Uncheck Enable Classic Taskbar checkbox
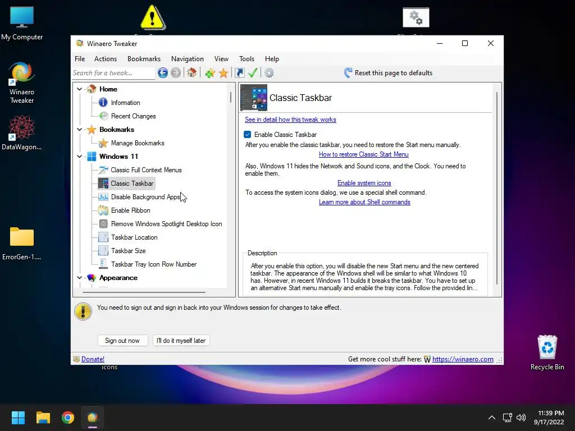This screenshot has height=431, width=575. pos(248,135)
